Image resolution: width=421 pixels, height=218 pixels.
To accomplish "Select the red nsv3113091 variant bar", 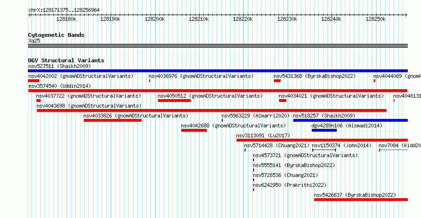I will pos(322,140).
